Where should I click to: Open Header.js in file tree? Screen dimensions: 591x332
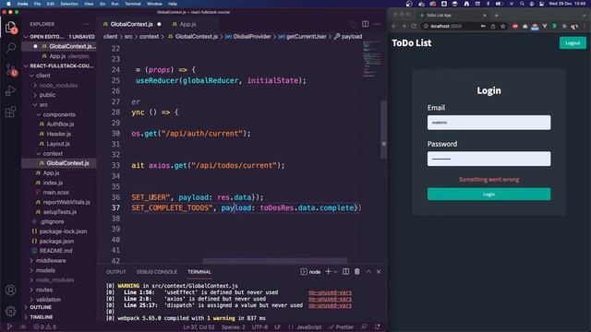pyautogui.click(x=59, y=134)
